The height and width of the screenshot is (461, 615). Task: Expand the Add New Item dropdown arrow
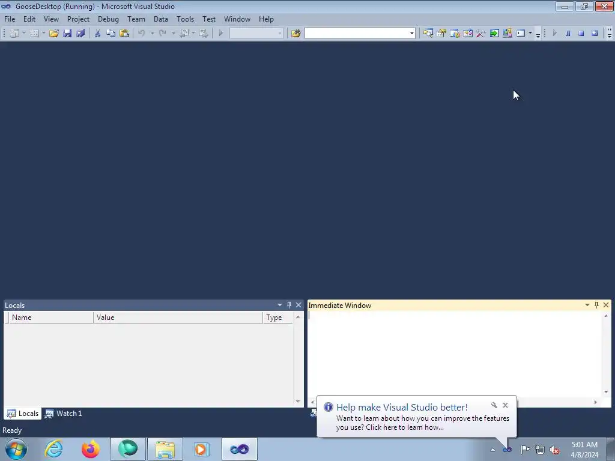click(x=43, y=34)
